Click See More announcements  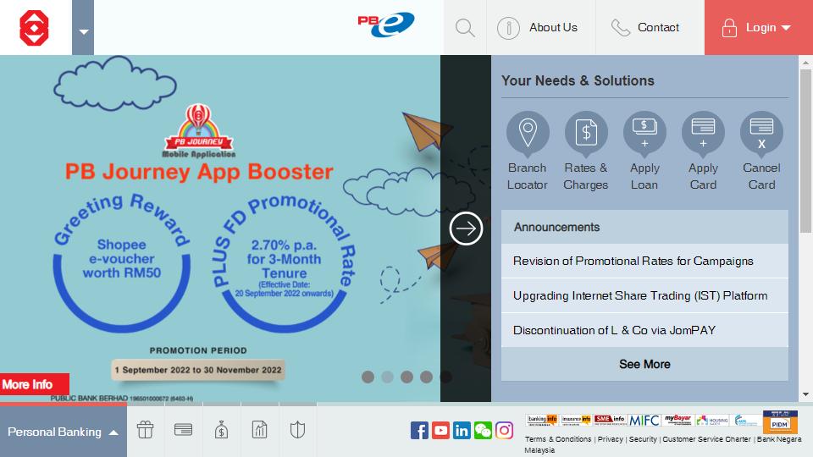[644, 364]
